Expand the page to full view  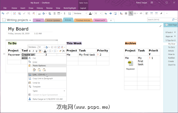pyautogui.click(x=160, y=26)
